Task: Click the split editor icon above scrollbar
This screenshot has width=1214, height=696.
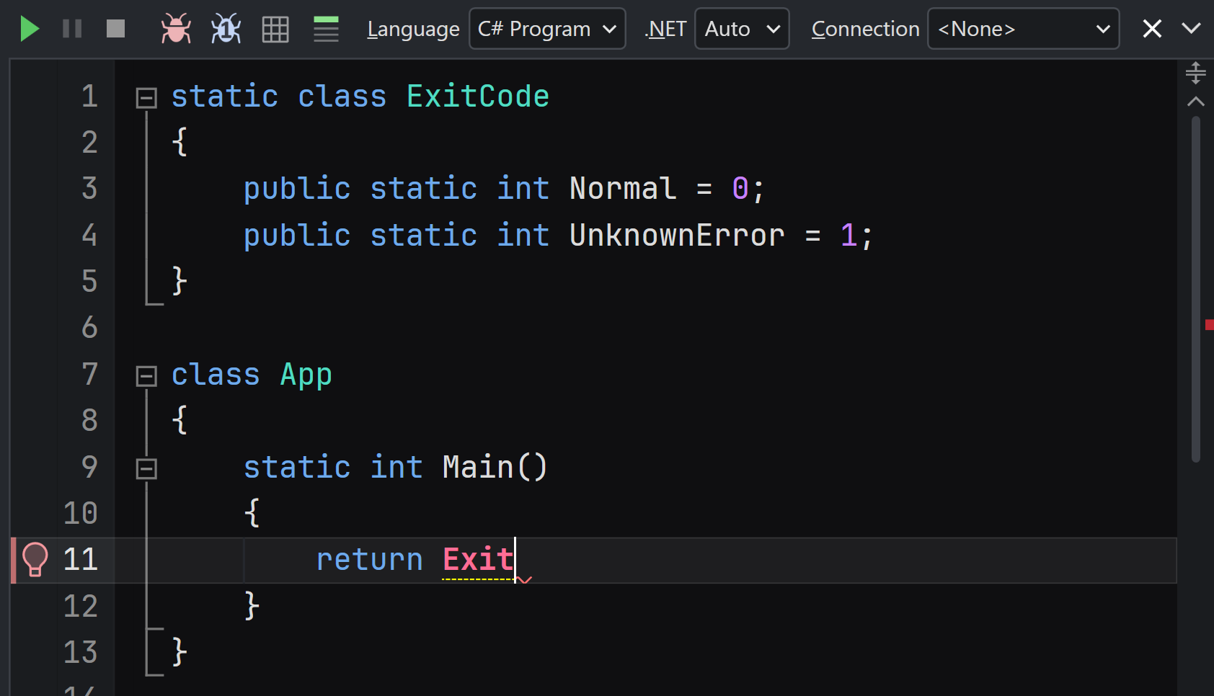Action: tap(1195, 73)
